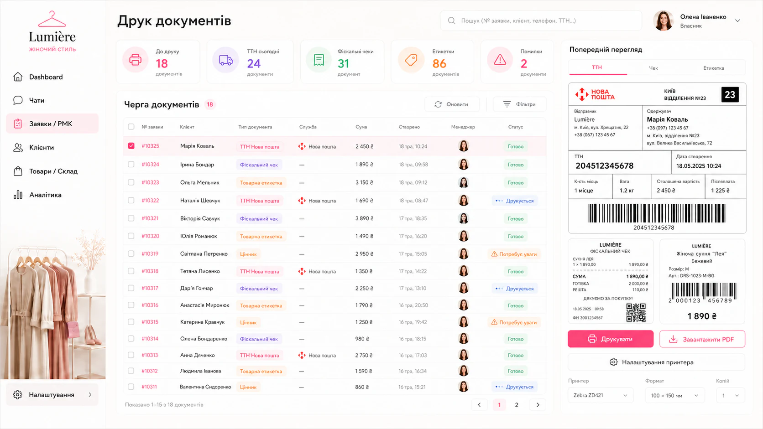Open Dashboard via the home icon
The height and width of the screenshot is (429, 763).
pyautogui.click(x=18, y=77)
